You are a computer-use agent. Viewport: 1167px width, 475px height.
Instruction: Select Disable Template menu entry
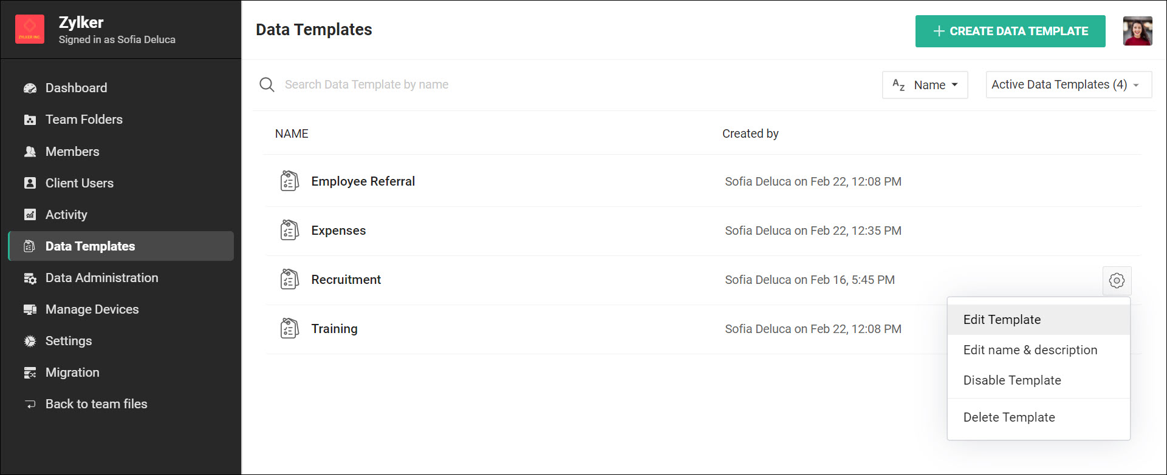(1012, 380)
